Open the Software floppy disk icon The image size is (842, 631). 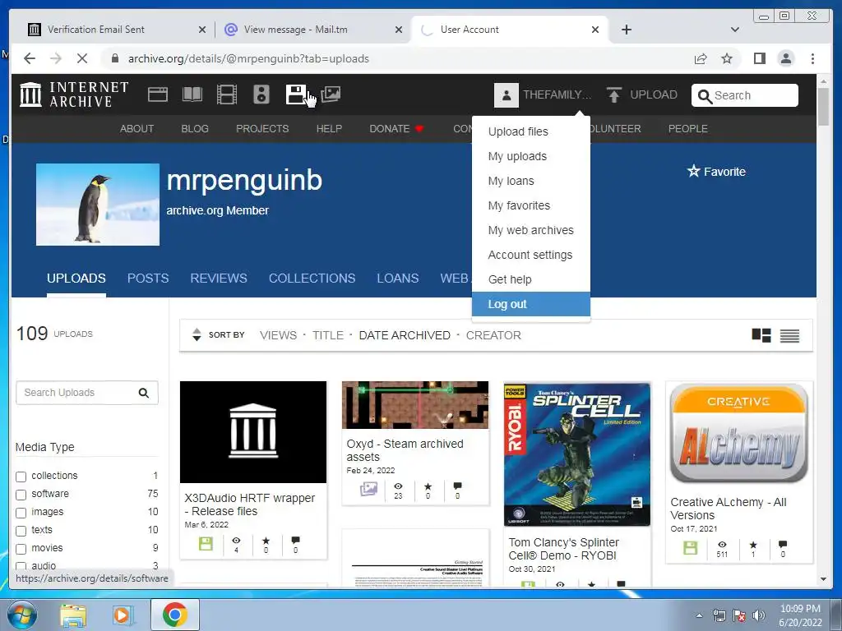click(x=296, y=94)
